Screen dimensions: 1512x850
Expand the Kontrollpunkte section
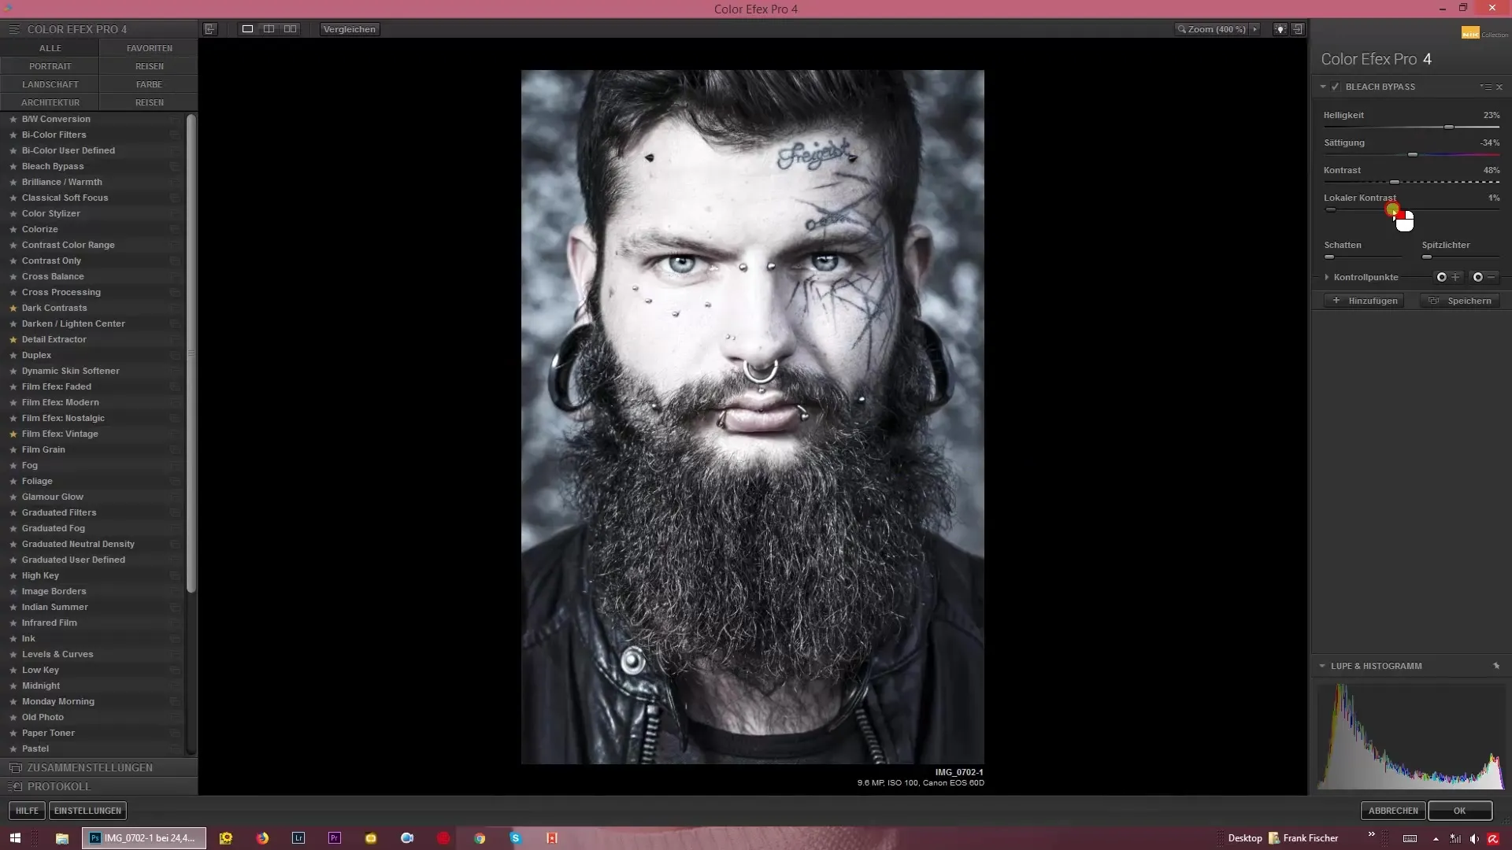click(1327, 277)
